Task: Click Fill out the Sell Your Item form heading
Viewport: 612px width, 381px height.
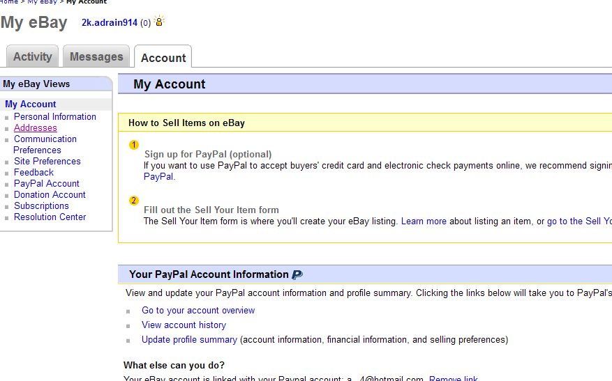Action: (x=211, y=210)
